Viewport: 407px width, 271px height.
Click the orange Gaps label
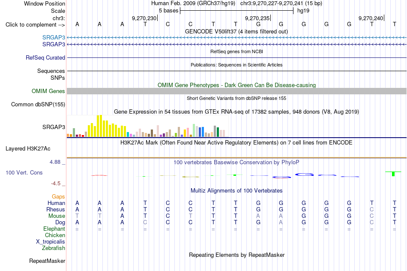point(58,197)
